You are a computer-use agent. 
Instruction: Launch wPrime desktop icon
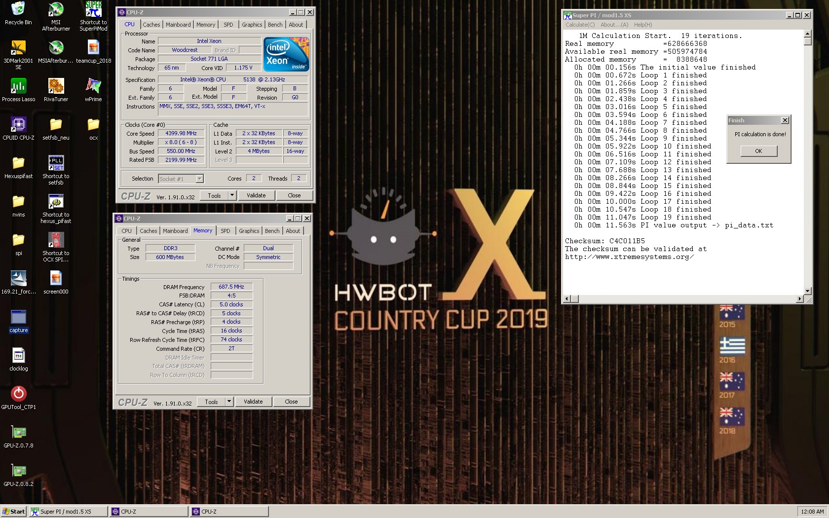(93, 90)
